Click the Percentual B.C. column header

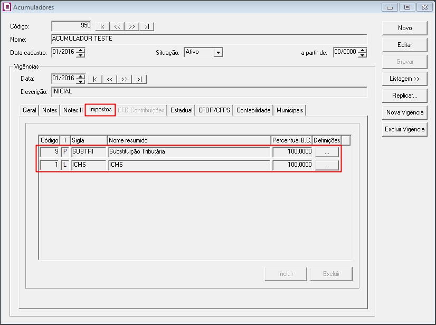[292, 140]
